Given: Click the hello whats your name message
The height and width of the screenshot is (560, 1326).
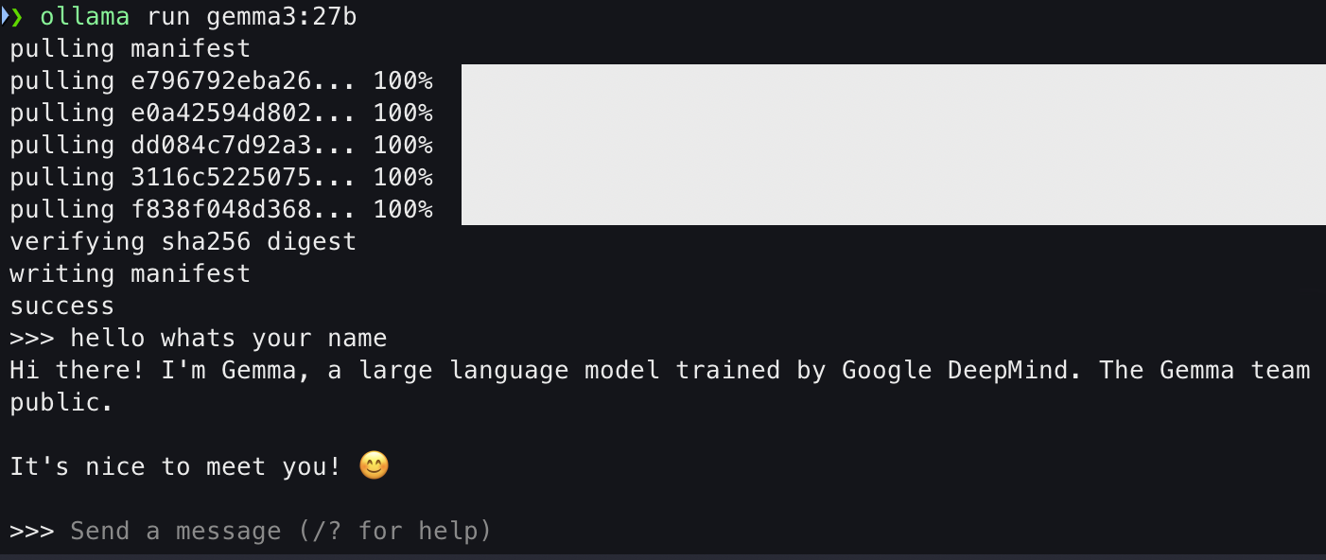Looking at the screenshot, I should (228, 338).
